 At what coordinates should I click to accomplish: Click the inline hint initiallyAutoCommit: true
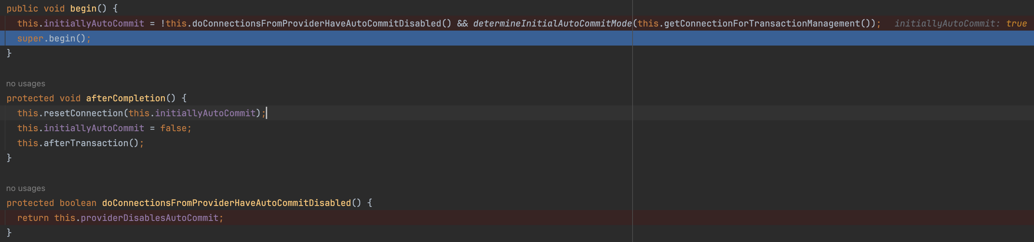(960, 23)
